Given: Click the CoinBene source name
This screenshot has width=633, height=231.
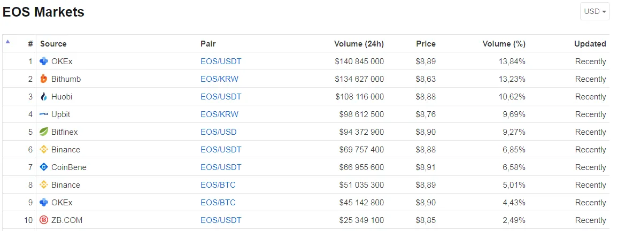Looking at the screenshot, I should (x=68, y=167).
